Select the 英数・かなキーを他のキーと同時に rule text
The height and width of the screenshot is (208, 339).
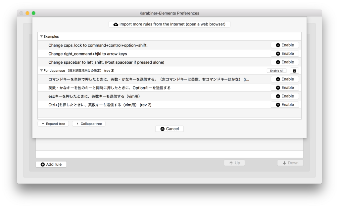click(x=109, y=88)
